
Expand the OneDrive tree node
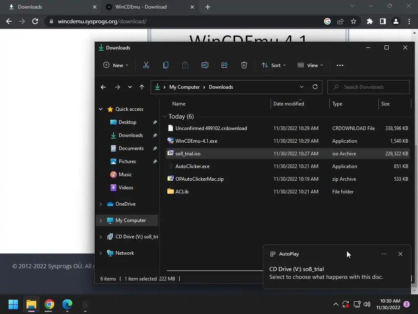101,204
